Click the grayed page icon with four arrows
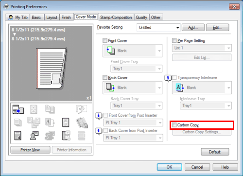Viewport: 243px width, 176px height. click(x=34, y=109)
